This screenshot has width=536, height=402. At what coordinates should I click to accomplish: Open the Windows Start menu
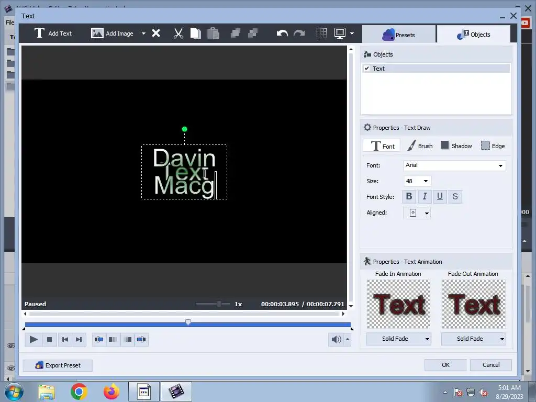pos(14,392)
